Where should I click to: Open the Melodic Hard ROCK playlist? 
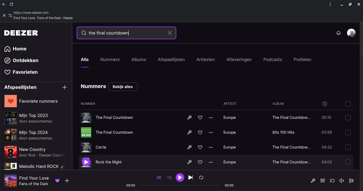(x=36, y=166)
